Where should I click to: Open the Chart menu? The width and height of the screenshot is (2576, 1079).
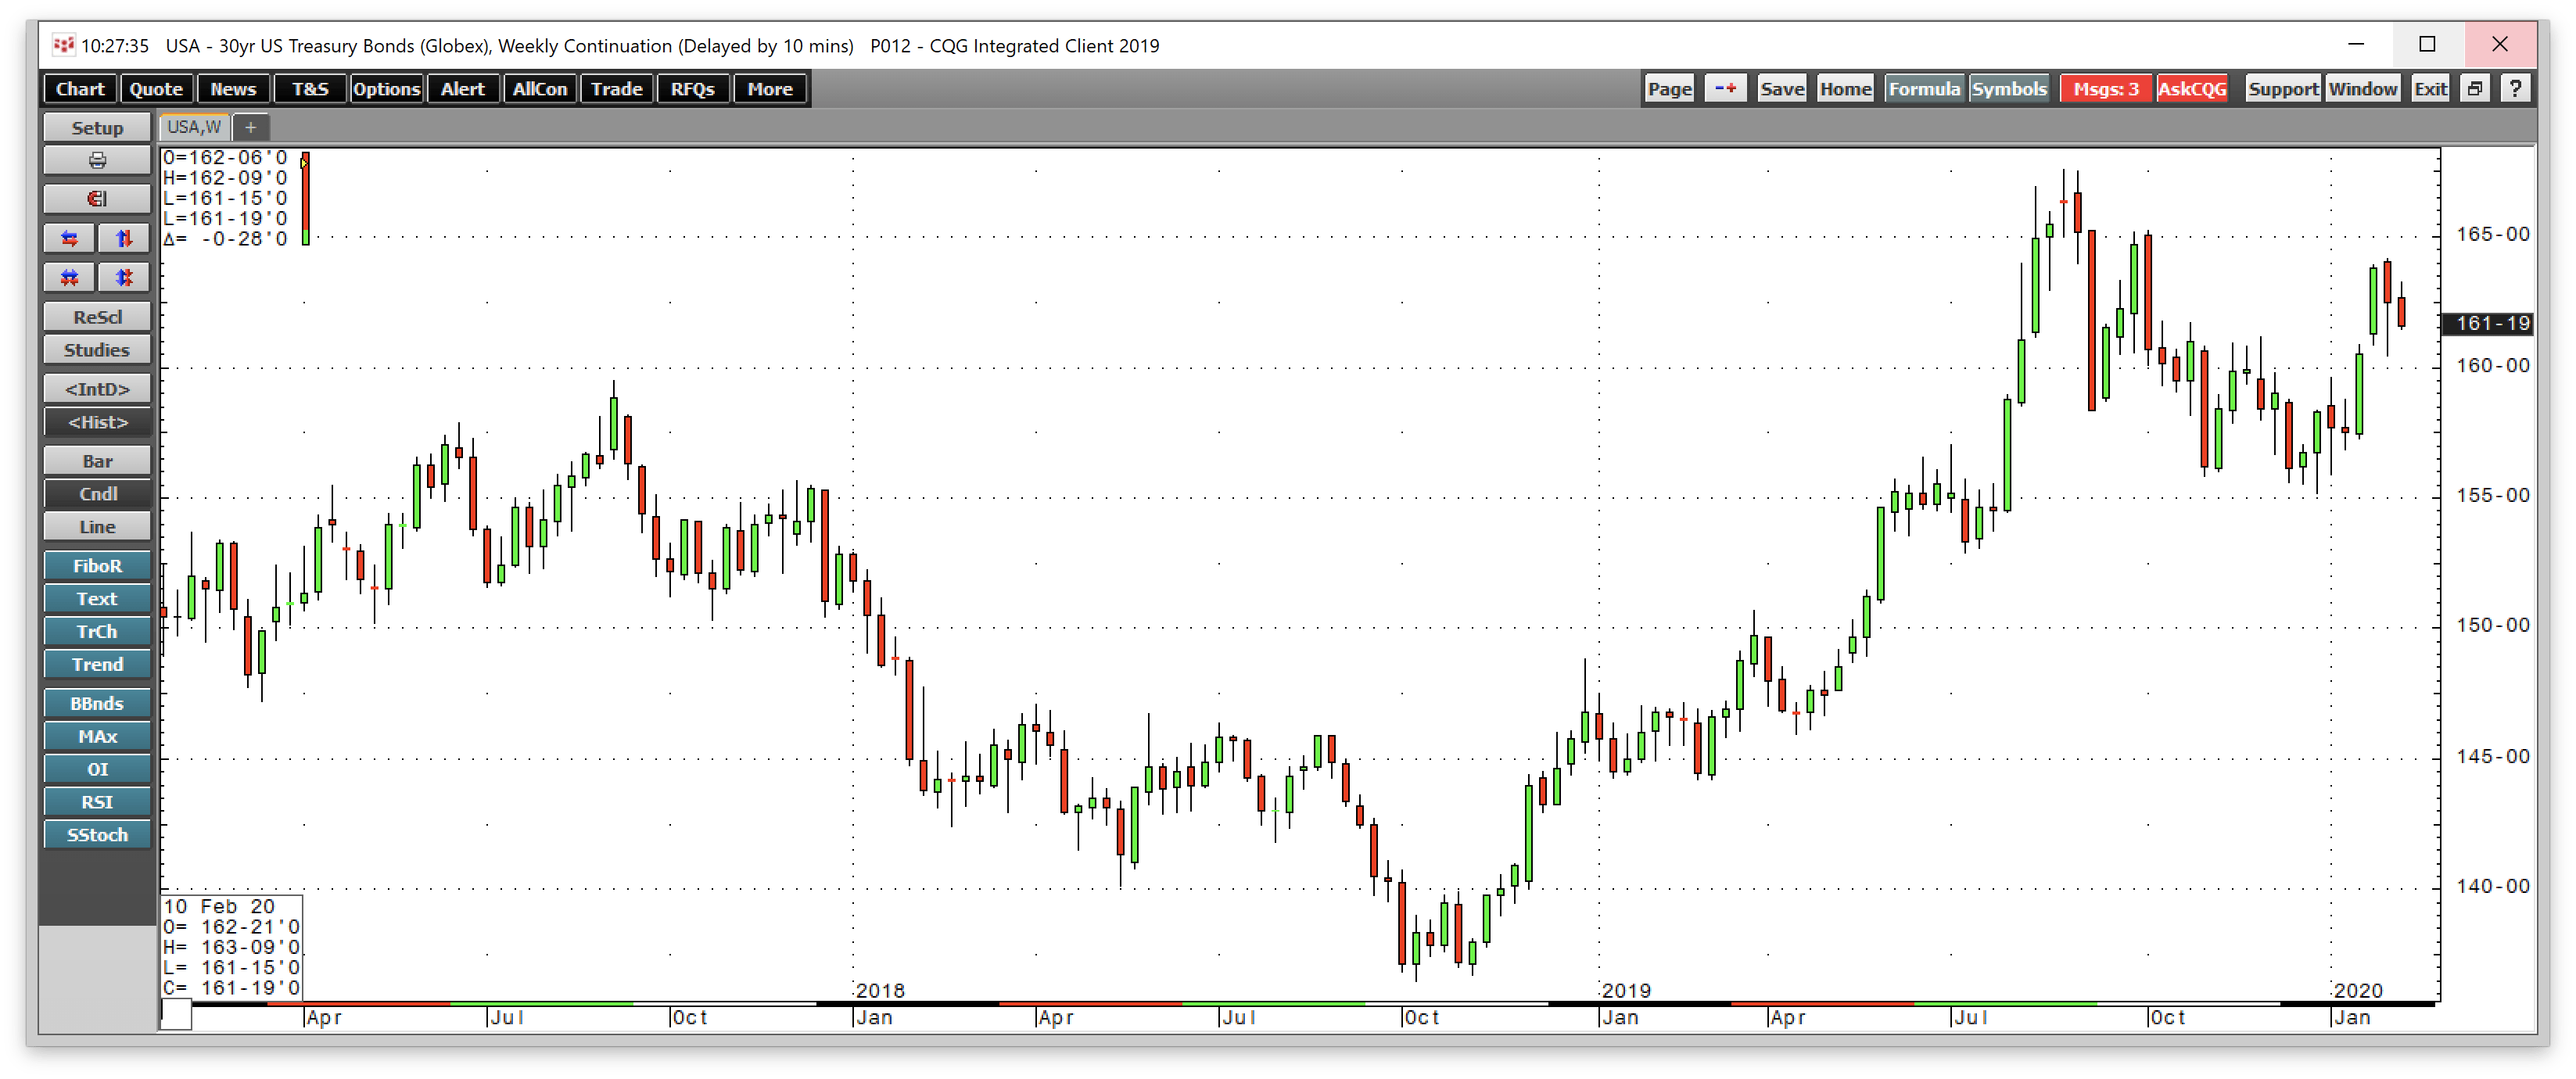[80, 89]
